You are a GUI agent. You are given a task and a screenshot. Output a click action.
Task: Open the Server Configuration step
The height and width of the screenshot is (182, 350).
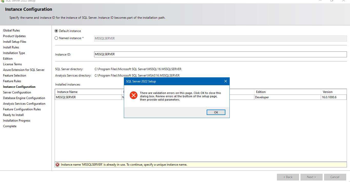tap(17, 92)
